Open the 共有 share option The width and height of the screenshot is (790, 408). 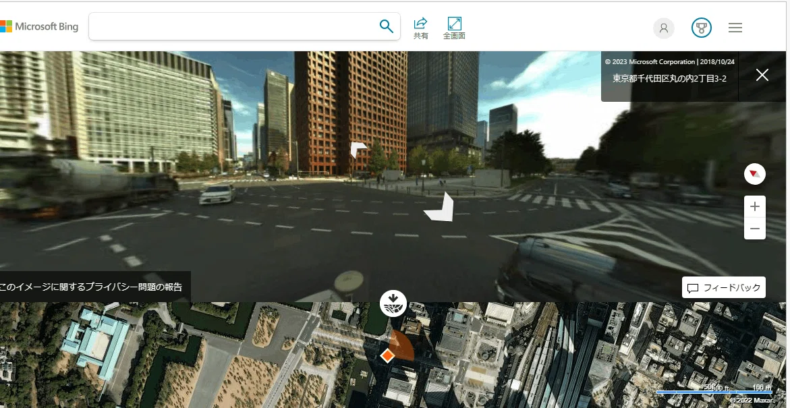pyautogui.click(x=421, y=28)
